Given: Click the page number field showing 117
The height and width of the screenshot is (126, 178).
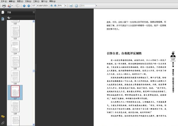Looking at the screenshot, I should click(34, 6).
